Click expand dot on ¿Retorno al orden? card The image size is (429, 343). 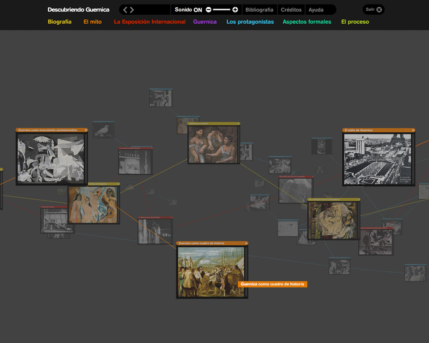coord(239,124)
